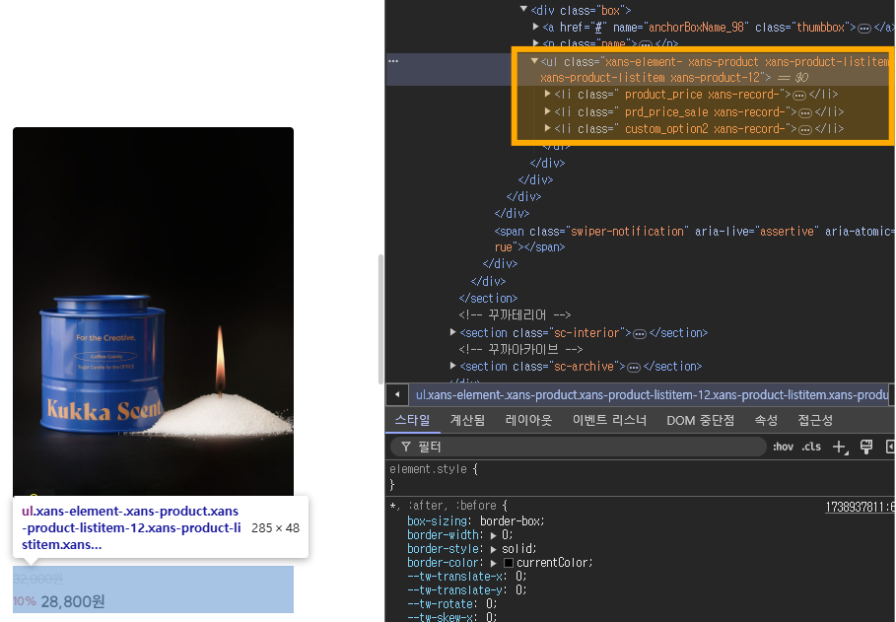The width and height of the screenshot is (896, 622).
Task: Focus the 필터 styles filter field
Action: click(x=579, y=447)
